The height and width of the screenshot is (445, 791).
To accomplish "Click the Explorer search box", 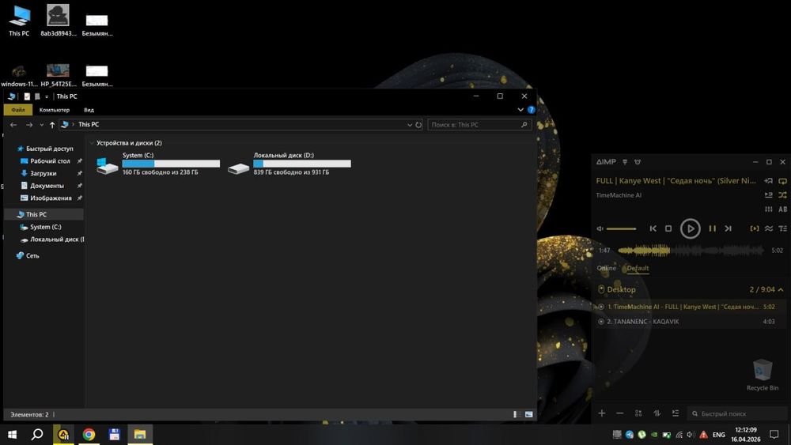I will pyautogui.click(x=479, y=124).
